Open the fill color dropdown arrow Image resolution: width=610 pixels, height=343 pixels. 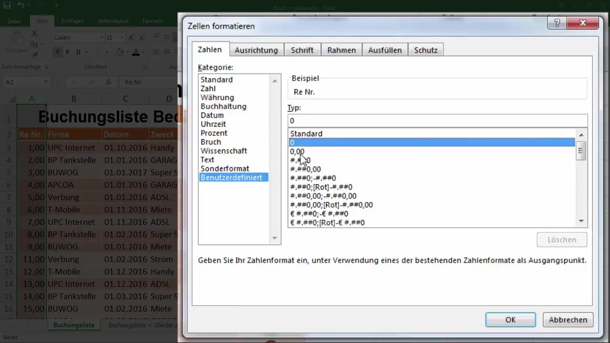(x=127, y=52)
